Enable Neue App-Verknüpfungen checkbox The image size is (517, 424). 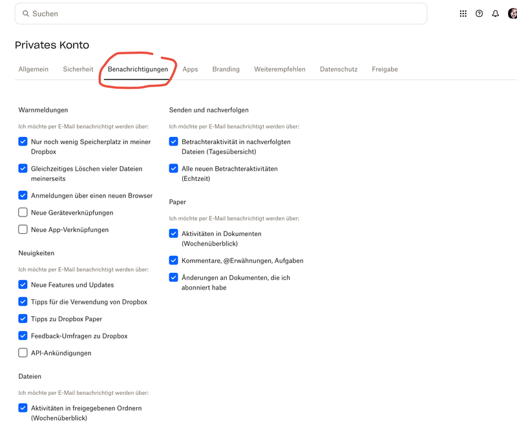[23, 229]
